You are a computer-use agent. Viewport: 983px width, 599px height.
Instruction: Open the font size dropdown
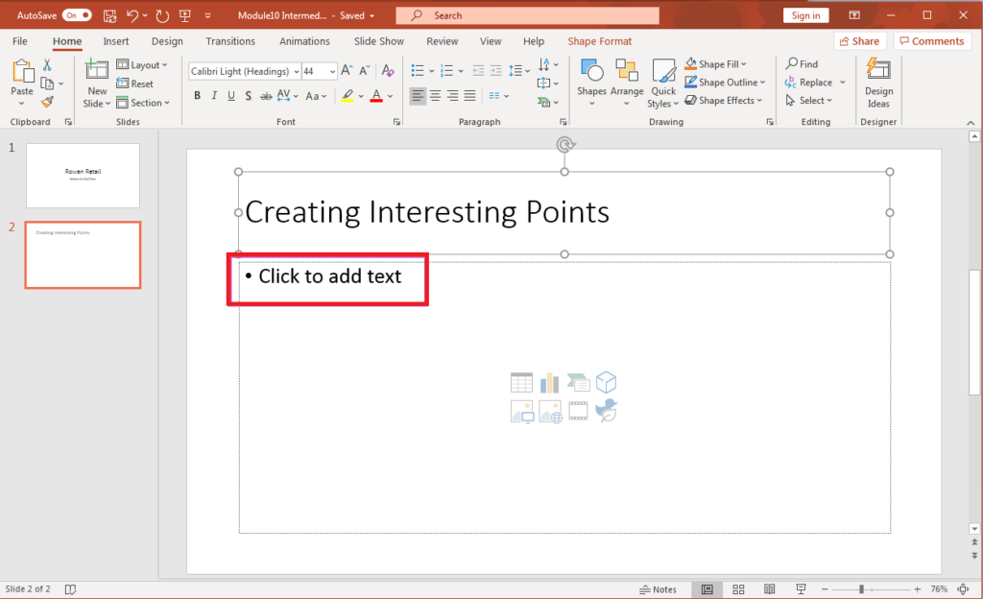(332, 71)
